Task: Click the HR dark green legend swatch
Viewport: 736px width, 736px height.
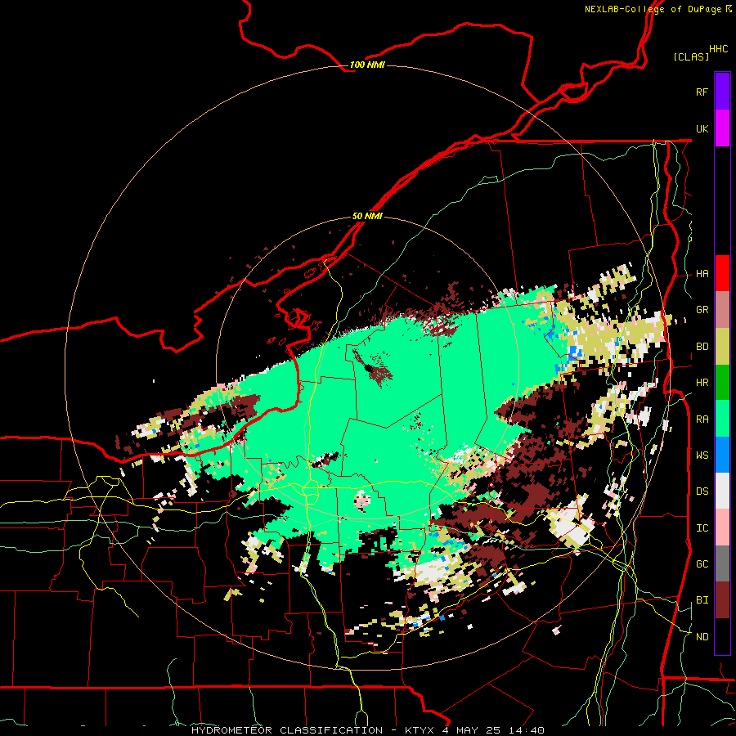Action: point(722,383)
